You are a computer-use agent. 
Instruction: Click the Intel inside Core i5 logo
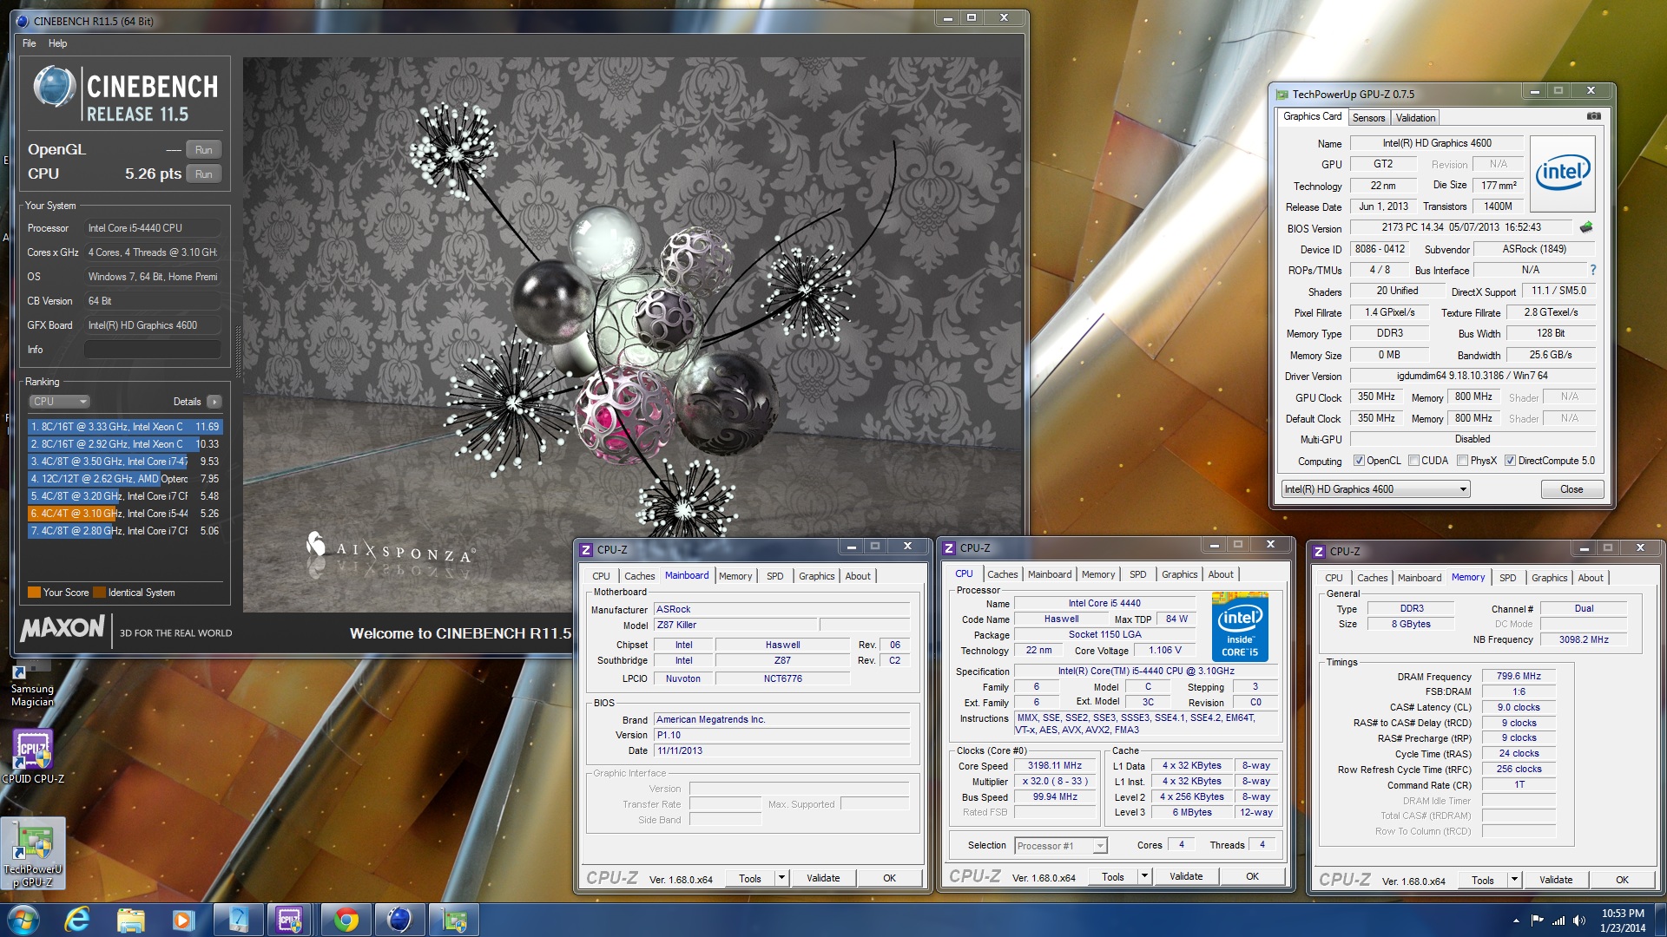1240,627
